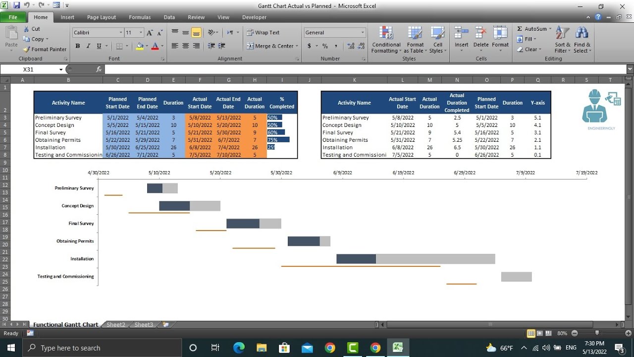
Task: Click the Insert Function fx button
Action: click(x=99, y=69)
